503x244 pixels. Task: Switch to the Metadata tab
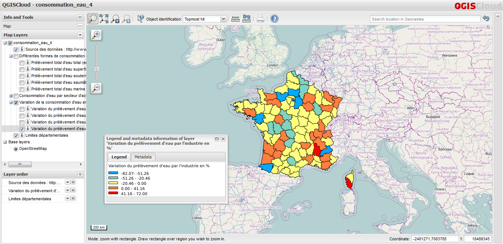(143, 157)
